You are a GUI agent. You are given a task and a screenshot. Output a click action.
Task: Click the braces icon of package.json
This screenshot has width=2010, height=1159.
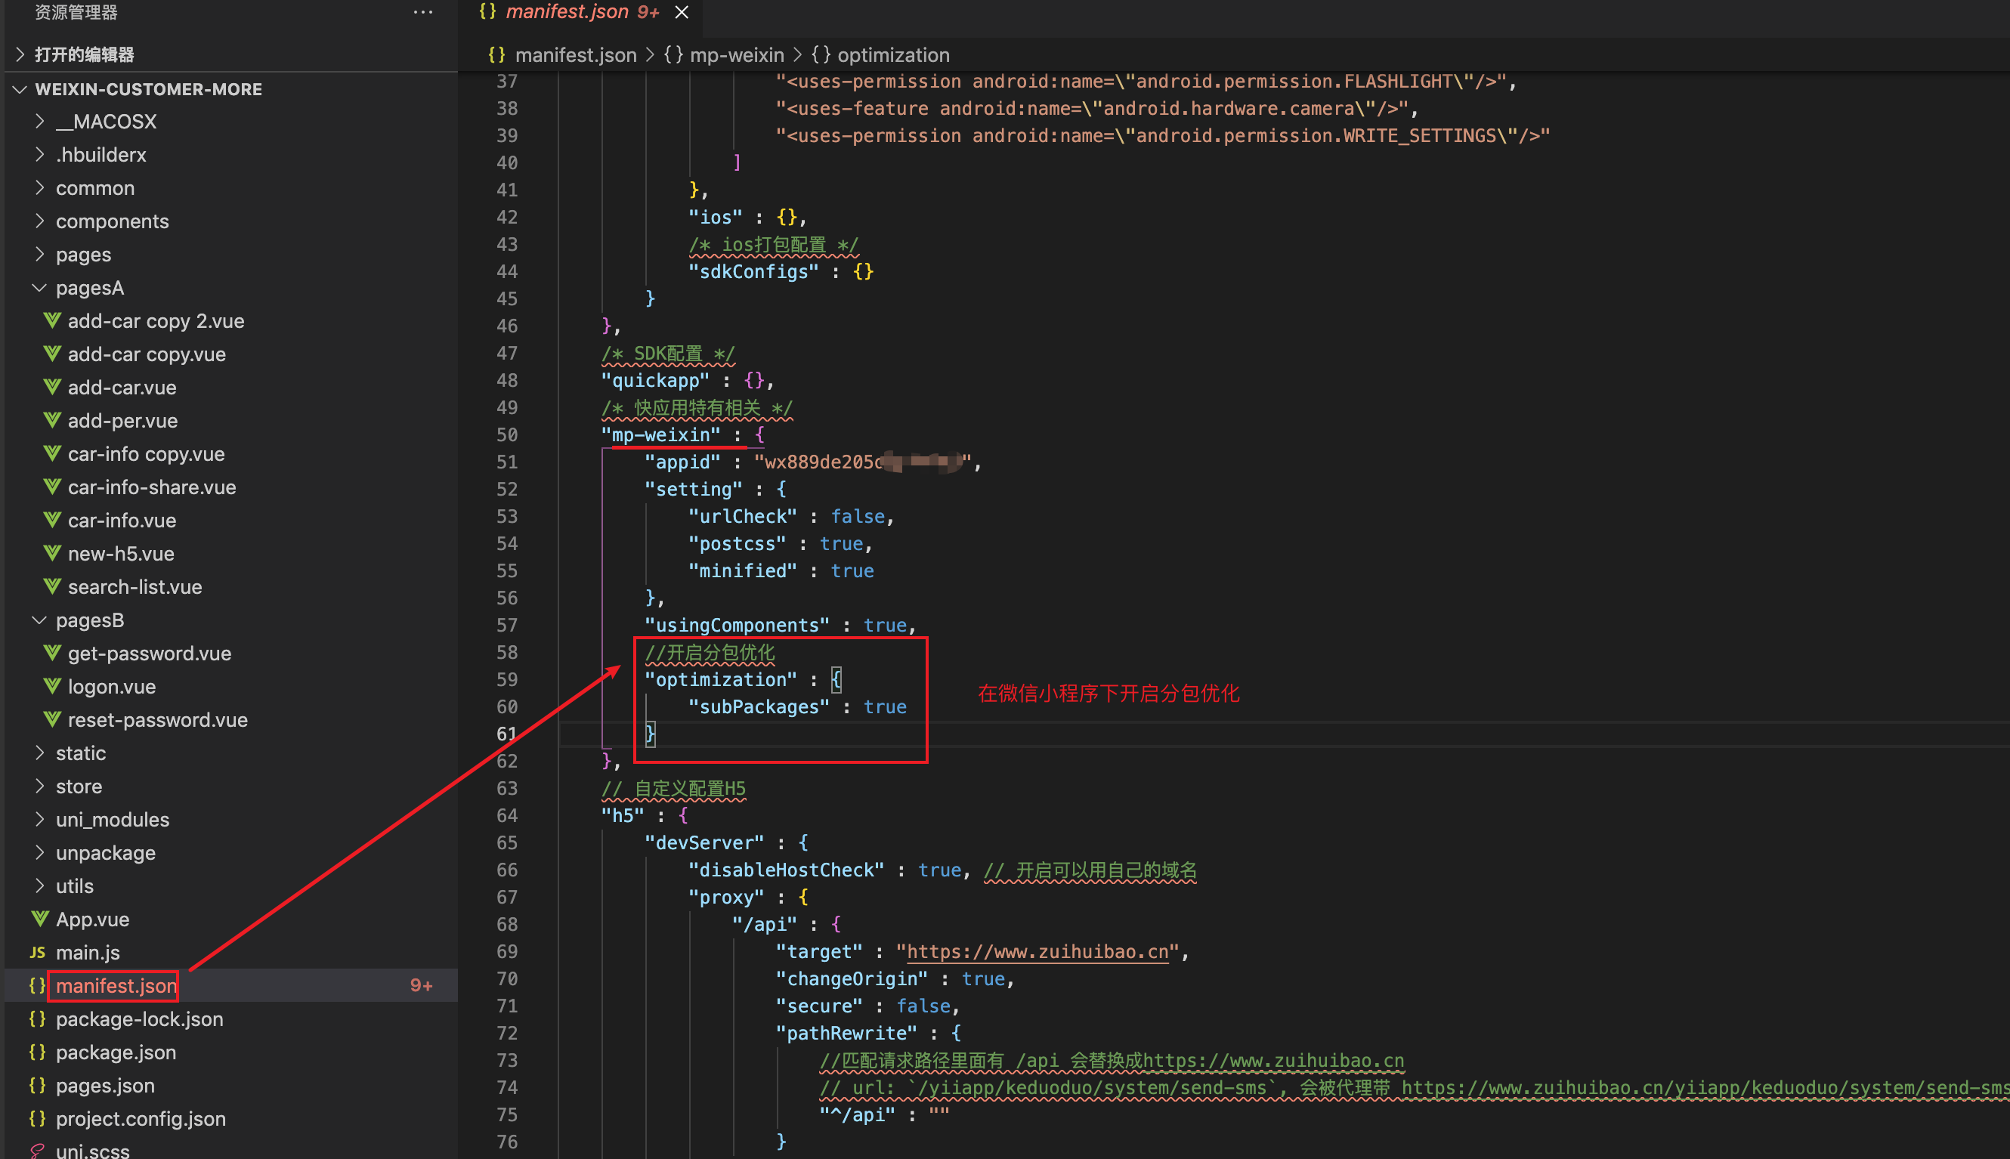pyautogui.click(x=38, y=1052)
